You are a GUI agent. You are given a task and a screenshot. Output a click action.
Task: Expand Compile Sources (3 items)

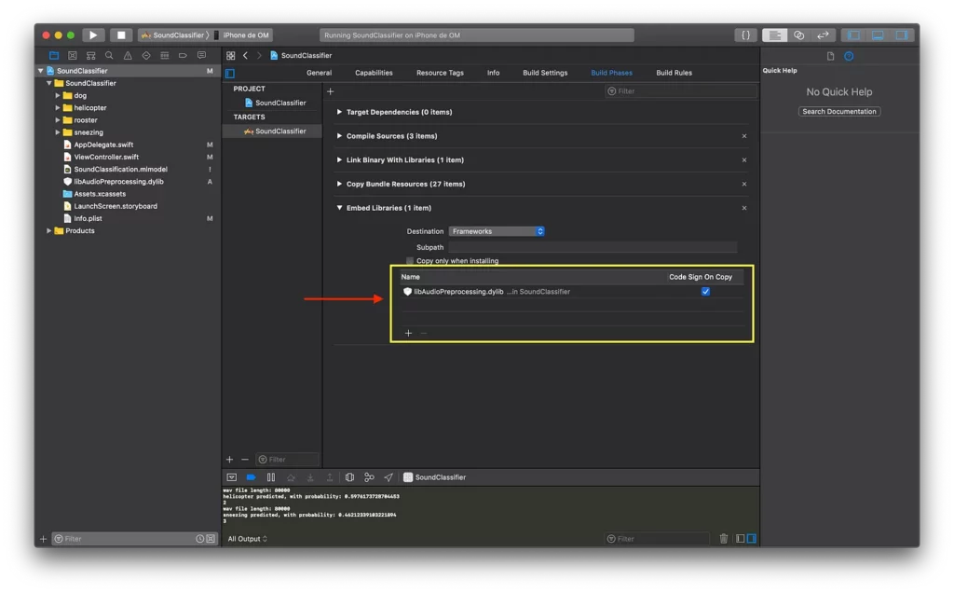coord(339,136)
